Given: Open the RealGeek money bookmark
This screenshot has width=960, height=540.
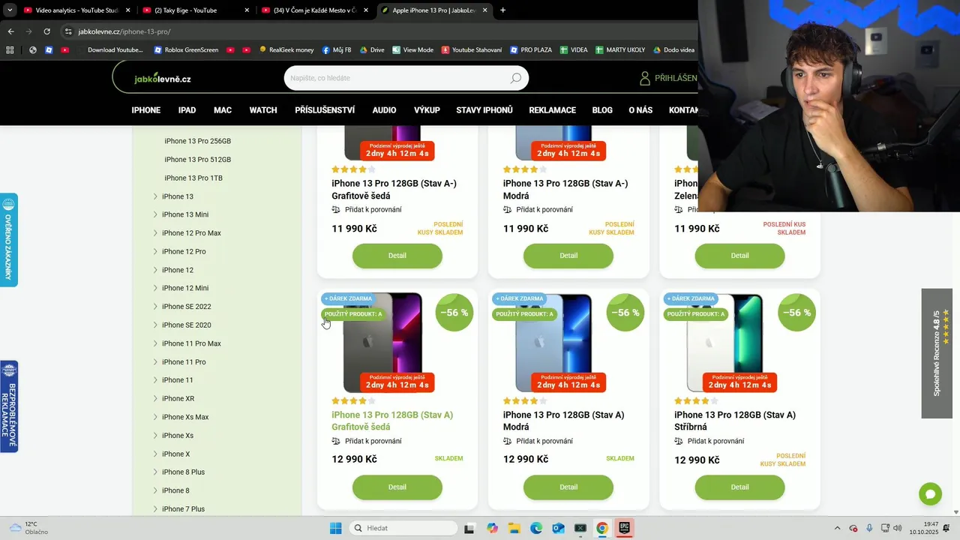Looking at the screenshot, I should point(286,50).
